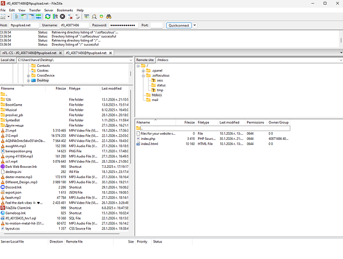Toggle message log display icon
The width and height of the screenshot is (343, 259).
[x=17, y=17]
